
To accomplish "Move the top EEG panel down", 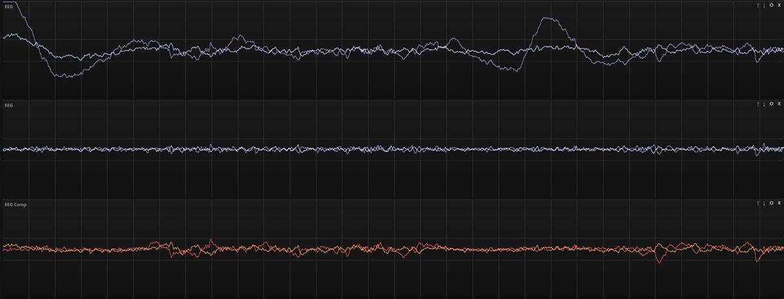I will (x=764, y=5).
